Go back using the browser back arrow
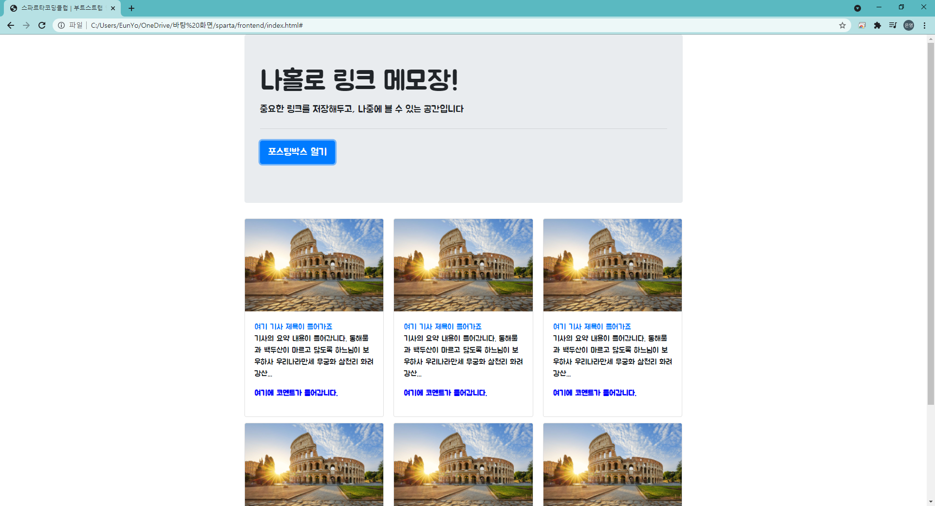The image size is (935, 506). click(x=11, y=25)
